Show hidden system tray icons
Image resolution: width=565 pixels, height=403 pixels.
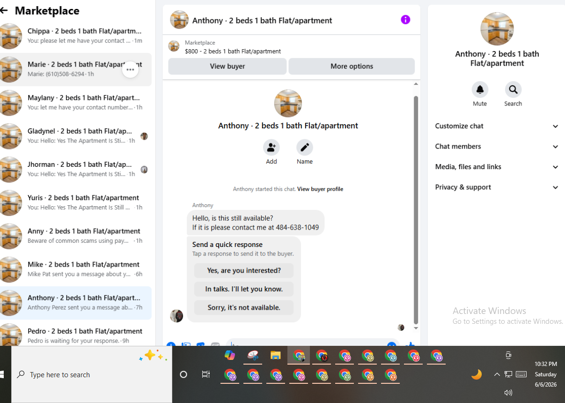tap(497, 374)
